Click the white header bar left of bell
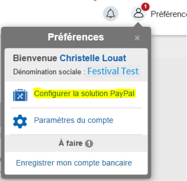Viewport: 187px width, 181px height. 52,13
